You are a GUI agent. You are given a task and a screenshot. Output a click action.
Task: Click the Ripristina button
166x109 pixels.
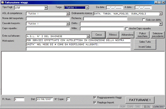pyautogui.click(x=113, y=35)
